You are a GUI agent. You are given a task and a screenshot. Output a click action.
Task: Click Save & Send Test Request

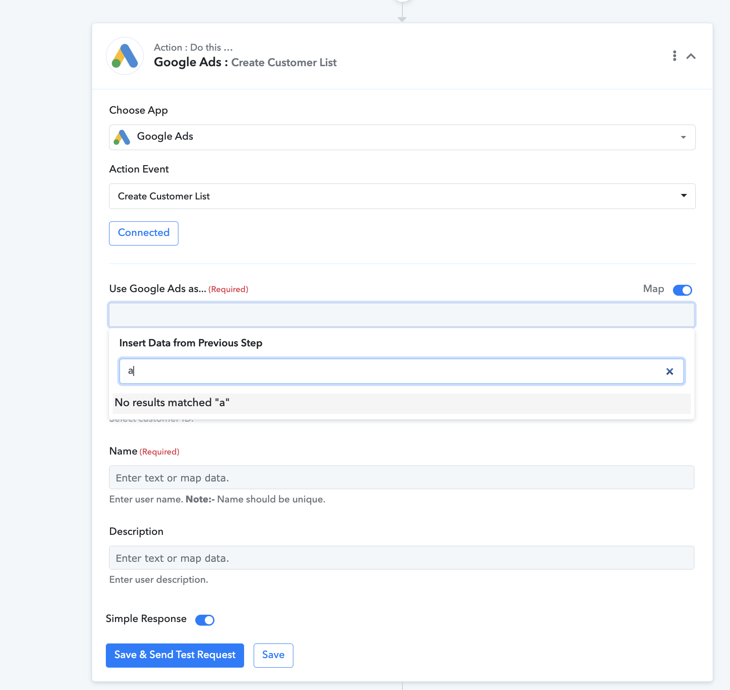pos(175,655)
